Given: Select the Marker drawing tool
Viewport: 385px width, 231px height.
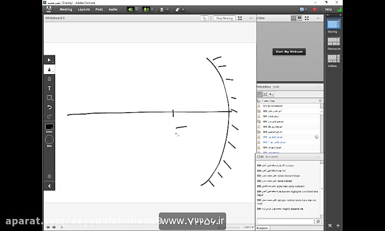Looking at the screenshot, I should click(49, 69).
